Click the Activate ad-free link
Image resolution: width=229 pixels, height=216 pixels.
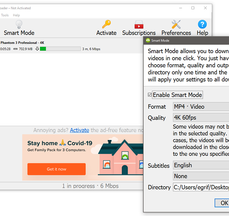pos(79,130)
